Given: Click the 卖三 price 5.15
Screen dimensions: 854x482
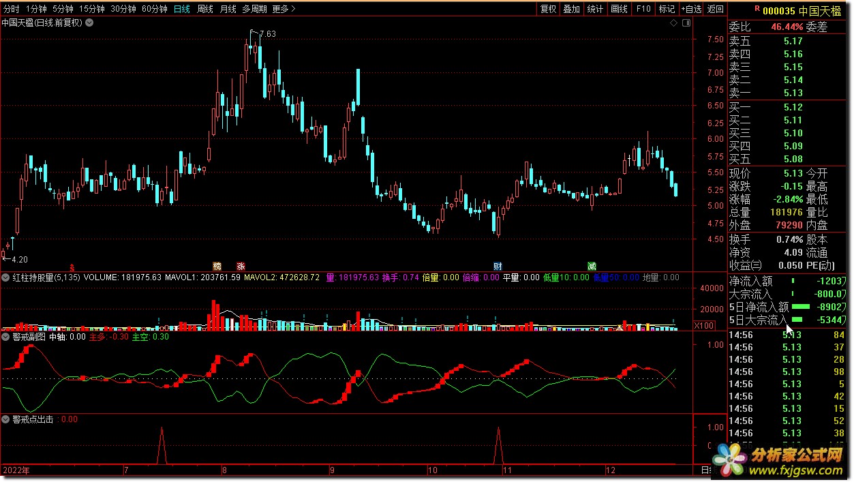Looking at the screenshot, I should 793,67.
